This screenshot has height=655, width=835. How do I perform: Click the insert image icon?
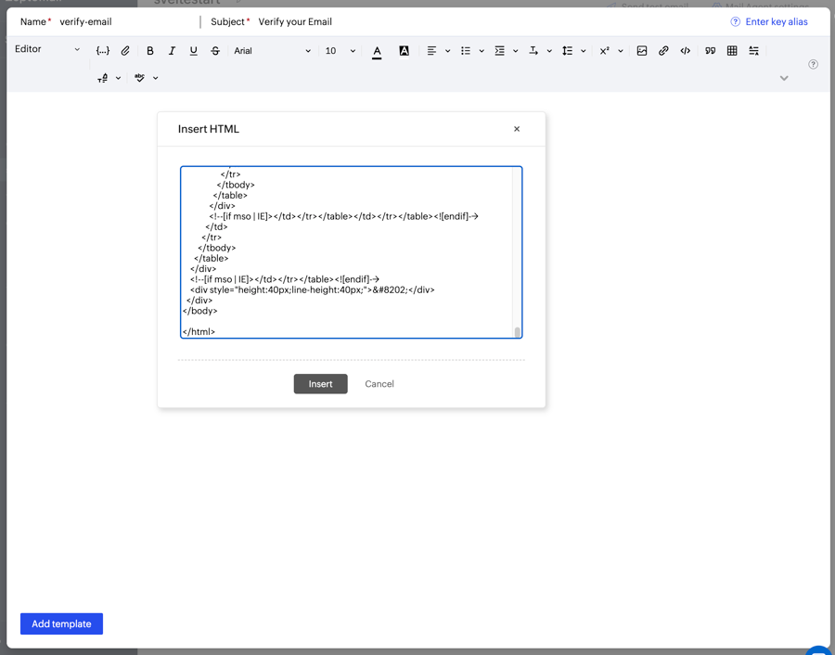641,51
